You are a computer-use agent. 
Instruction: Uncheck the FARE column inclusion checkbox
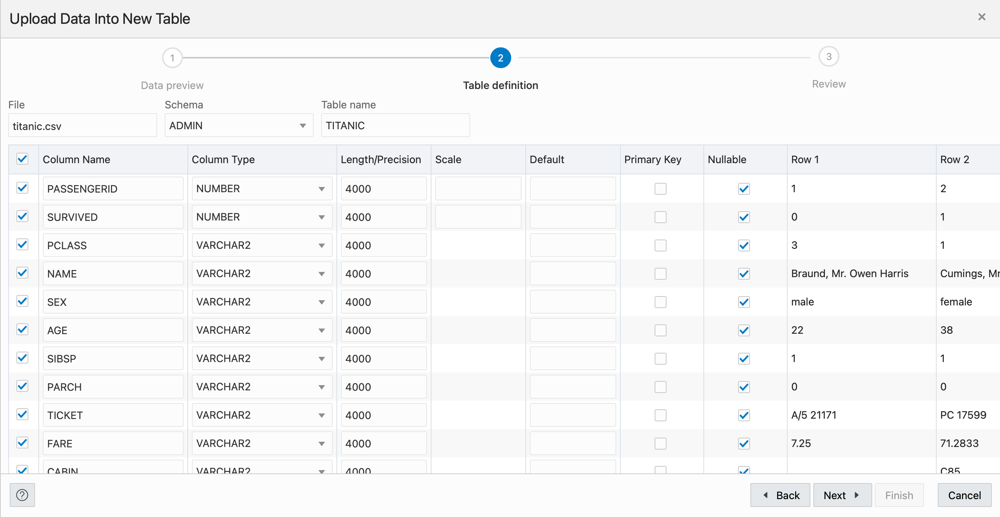click(x=22, y=443)
